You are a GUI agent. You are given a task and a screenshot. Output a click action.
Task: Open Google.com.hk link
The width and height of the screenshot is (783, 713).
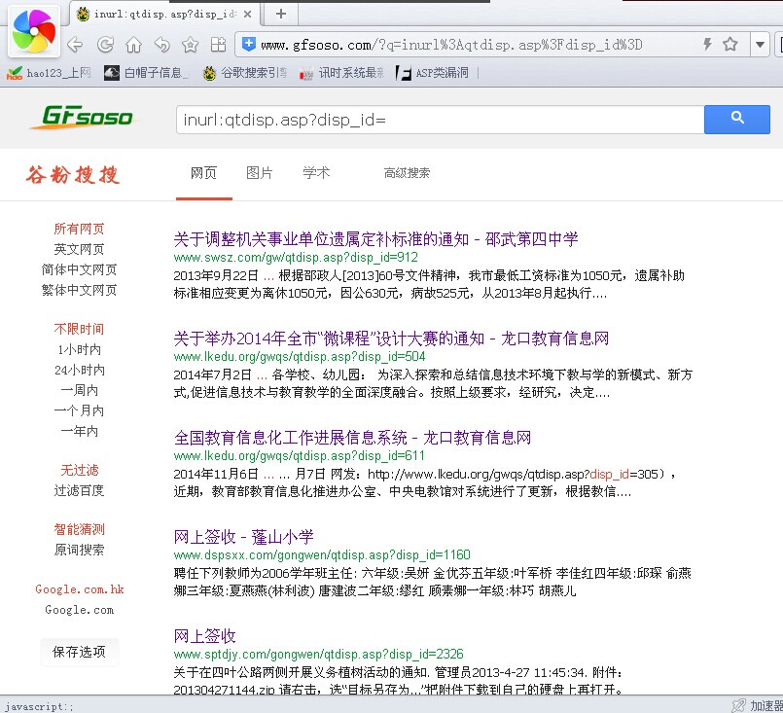coord(79,589)
